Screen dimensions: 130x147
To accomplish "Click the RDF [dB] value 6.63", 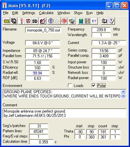I will 37,78.
